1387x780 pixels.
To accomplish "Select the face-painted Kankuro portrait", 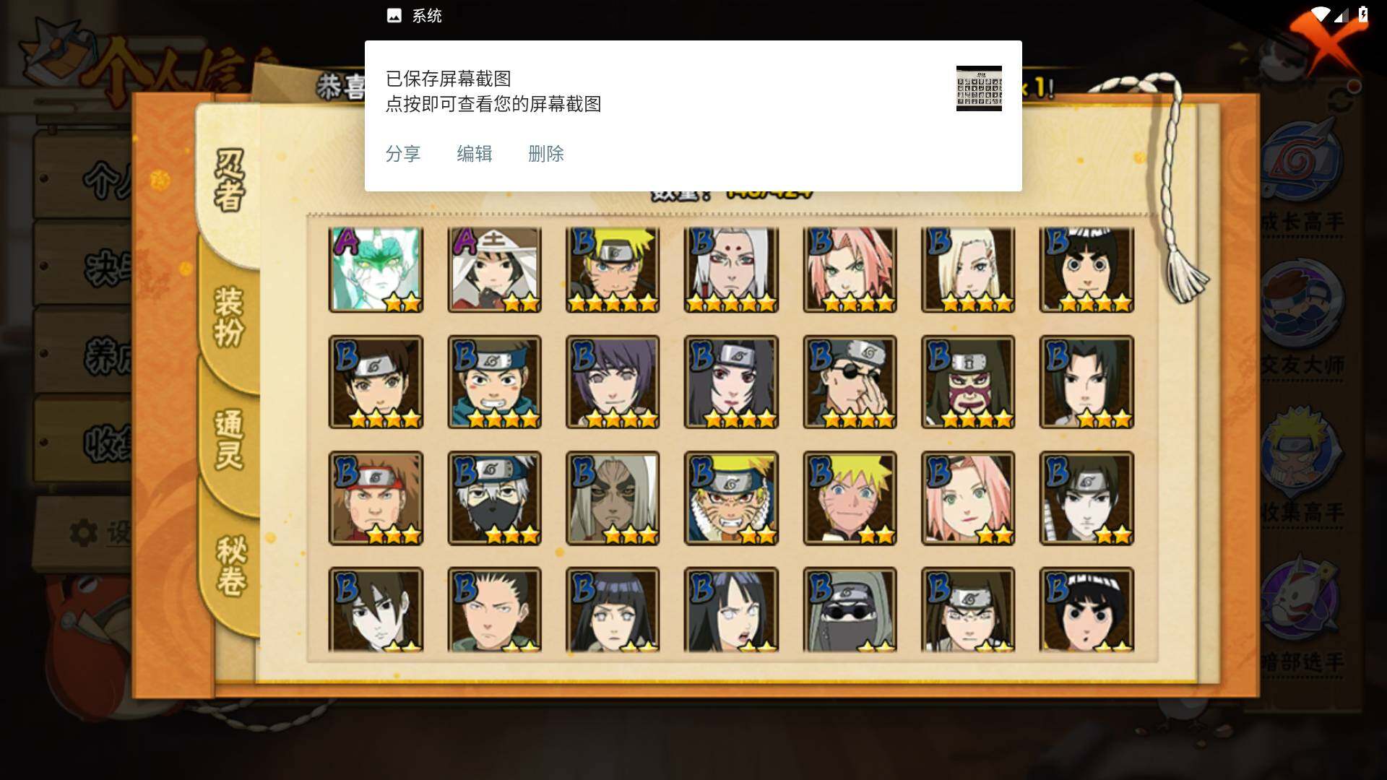I will tap(968, 382).
